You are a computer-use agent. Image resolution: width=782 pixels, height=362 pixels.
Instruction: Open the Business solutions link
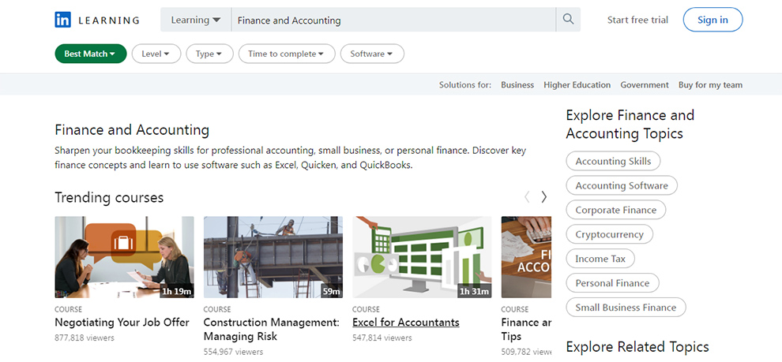pyautogui.click(x=517, y=85)
